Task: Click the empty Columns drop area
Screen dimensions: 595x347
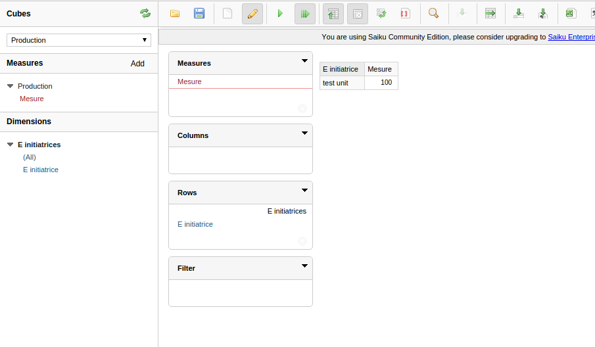Action: click(x=241, y=160)
